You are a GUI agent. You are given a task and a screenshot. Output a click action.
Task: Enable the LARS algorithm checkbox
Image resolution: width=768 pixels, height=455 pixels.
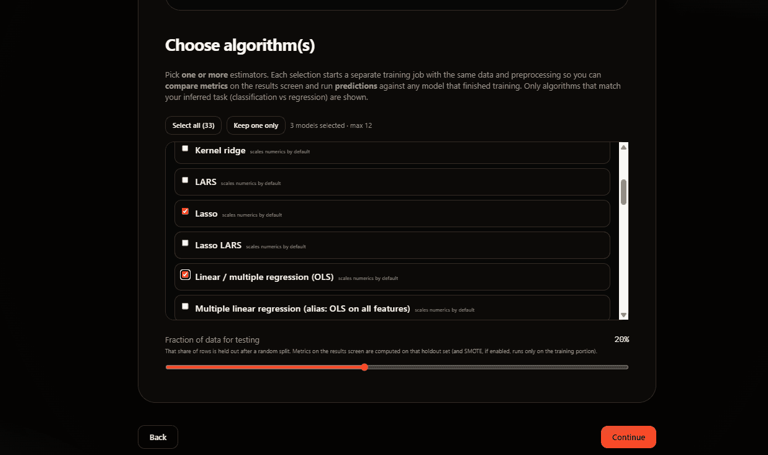tap(185, 180)
